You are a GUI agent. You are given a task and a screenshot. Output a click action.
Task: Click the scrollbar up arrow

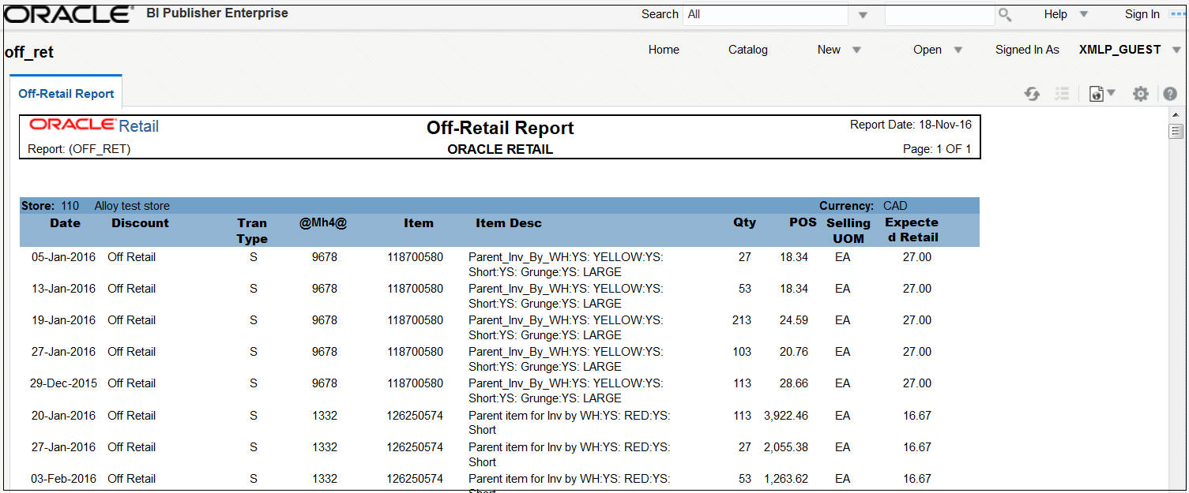(x=1176, y=115)
